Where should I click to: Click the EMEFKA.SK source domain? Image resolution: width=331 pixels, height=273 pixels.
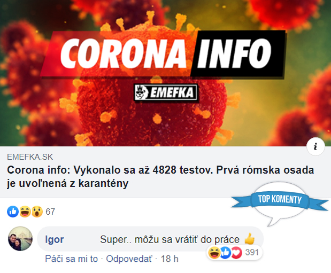(x=30, y=157)
